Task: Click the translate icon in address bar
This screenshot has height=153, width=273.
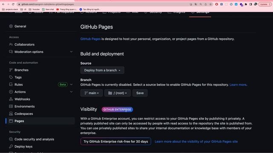Action: [x=196, y=4]
